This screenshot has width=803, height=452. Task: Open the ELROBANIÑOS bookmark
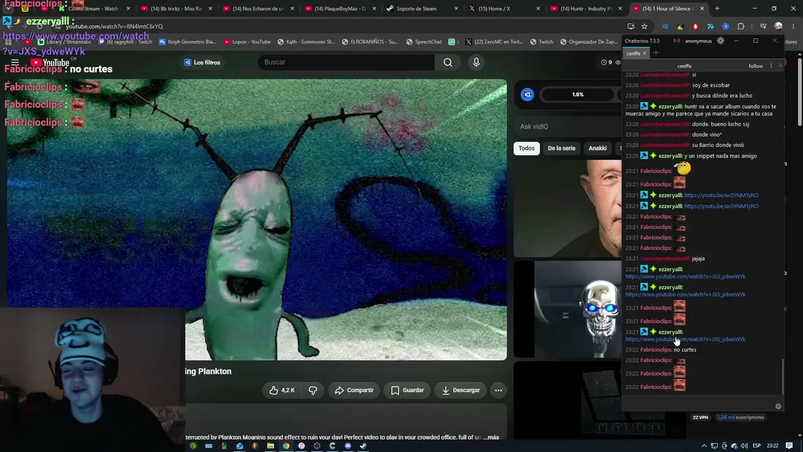point(370,42)
